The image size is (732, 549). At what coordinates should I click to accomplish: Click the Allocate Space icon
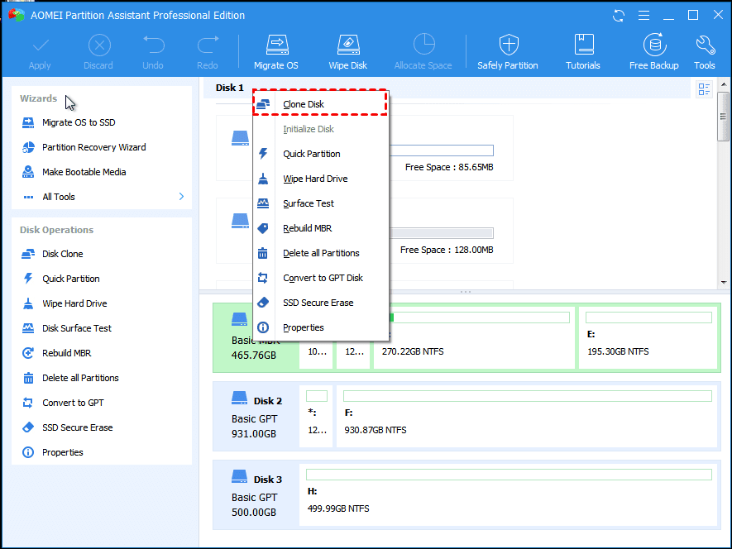[423, 45]
